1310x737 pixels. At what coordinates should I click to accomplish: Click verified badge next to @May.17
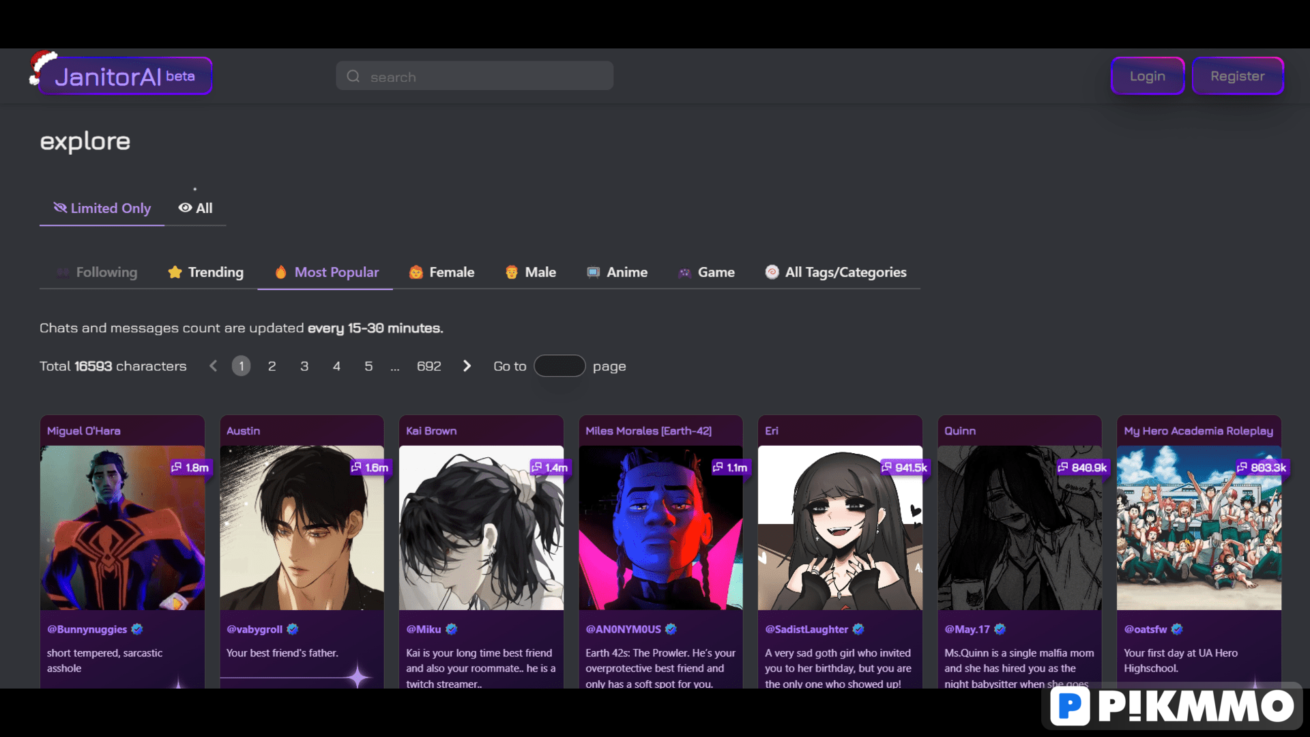click(x=1000, y=629)
